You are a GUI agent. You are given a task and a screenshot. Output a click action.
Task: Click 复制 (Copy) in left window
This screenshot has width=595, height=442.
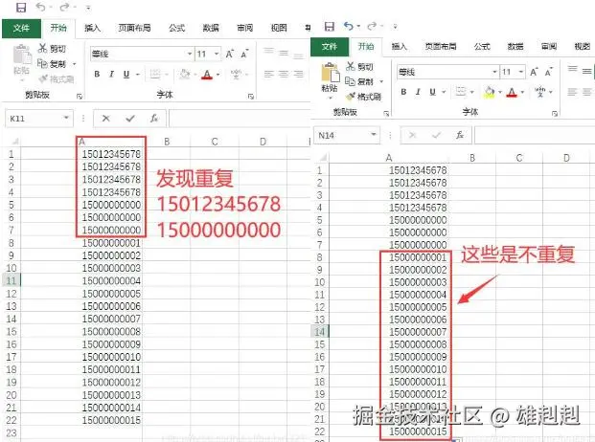tap(53, 64)
